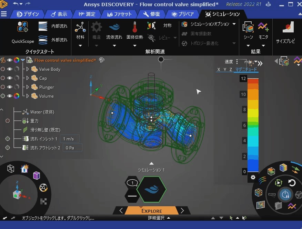This screenshot has width=302, height=229.
Task: Start an external flow (外部流れ) quick setup
Action: click(x=53, y=40)
